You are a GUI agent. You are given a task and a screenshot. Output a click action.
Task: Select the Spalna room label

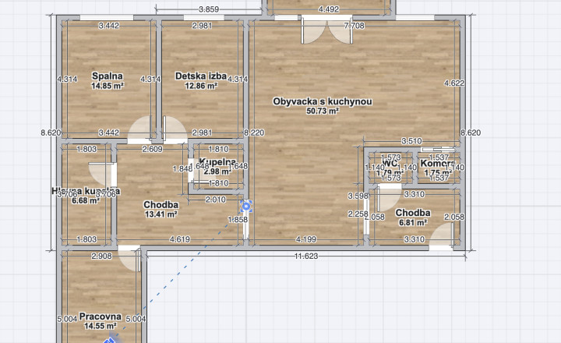click(108, 76)
